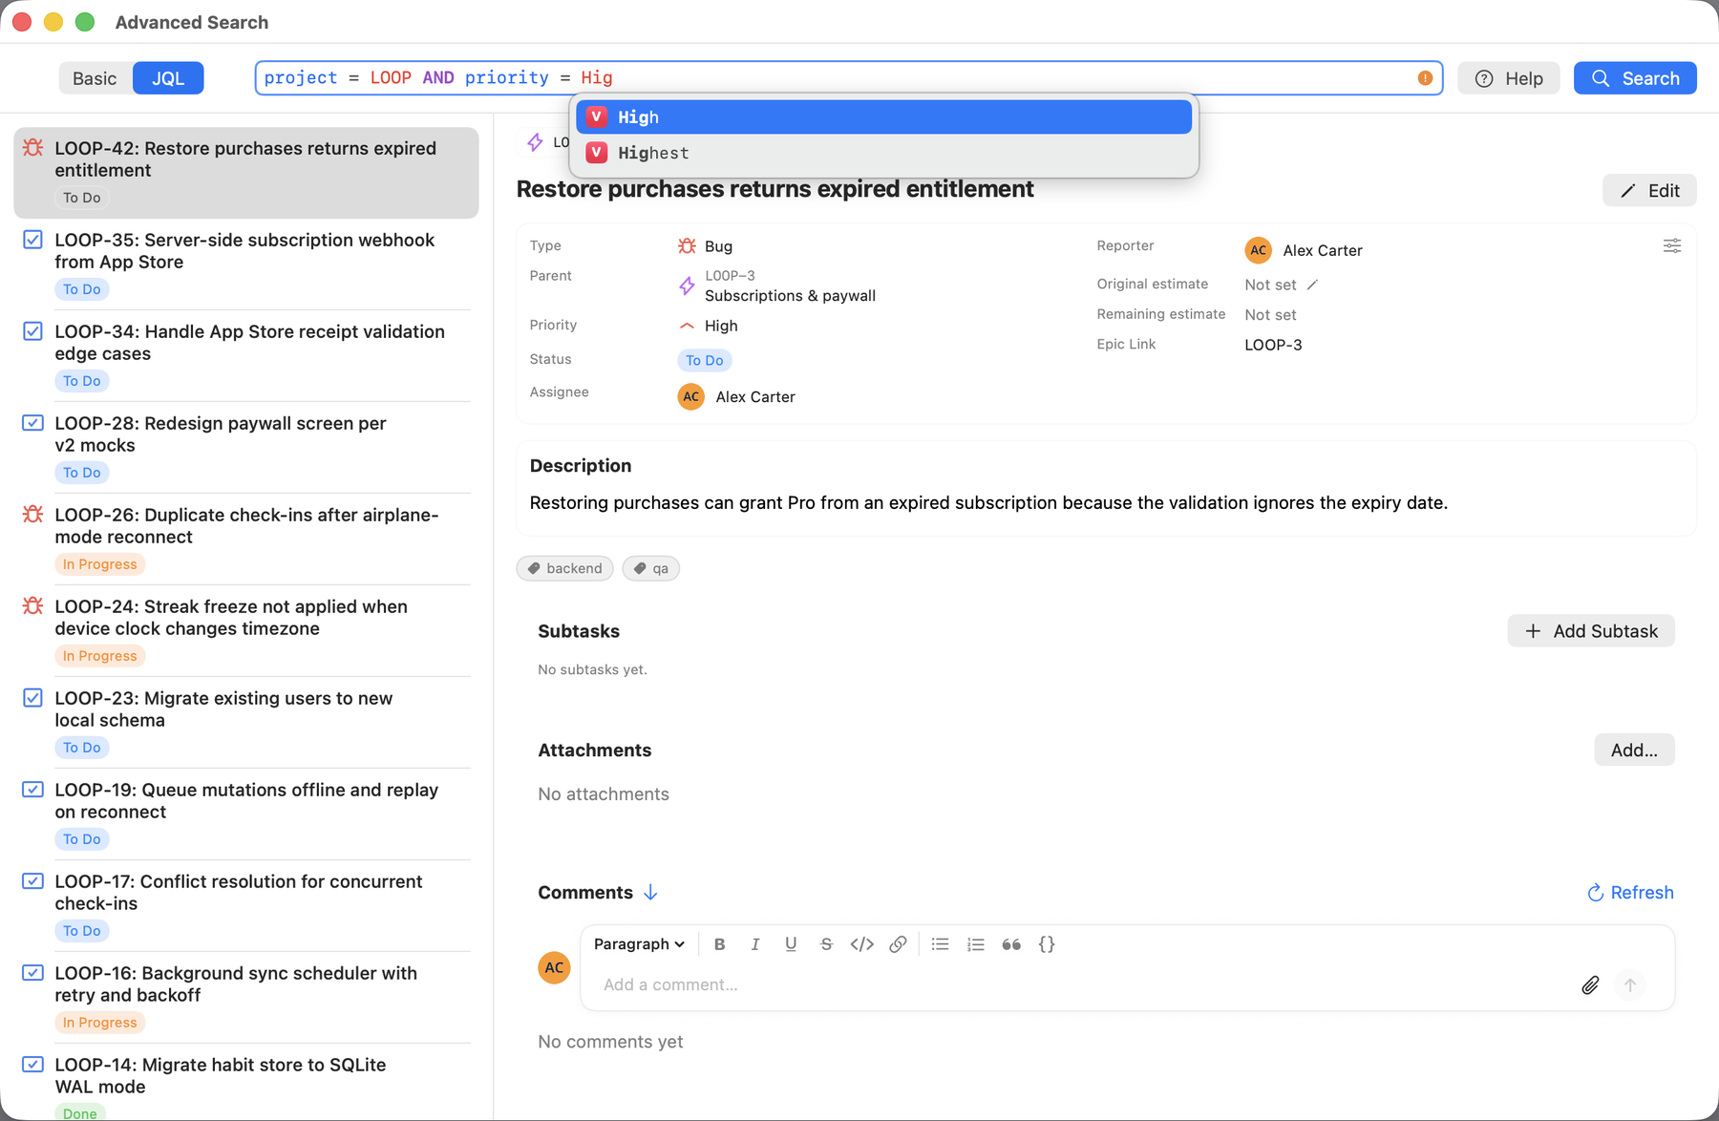Open the Help button
This screenshot has width=1719, height=1121.
coord(1509,78)
